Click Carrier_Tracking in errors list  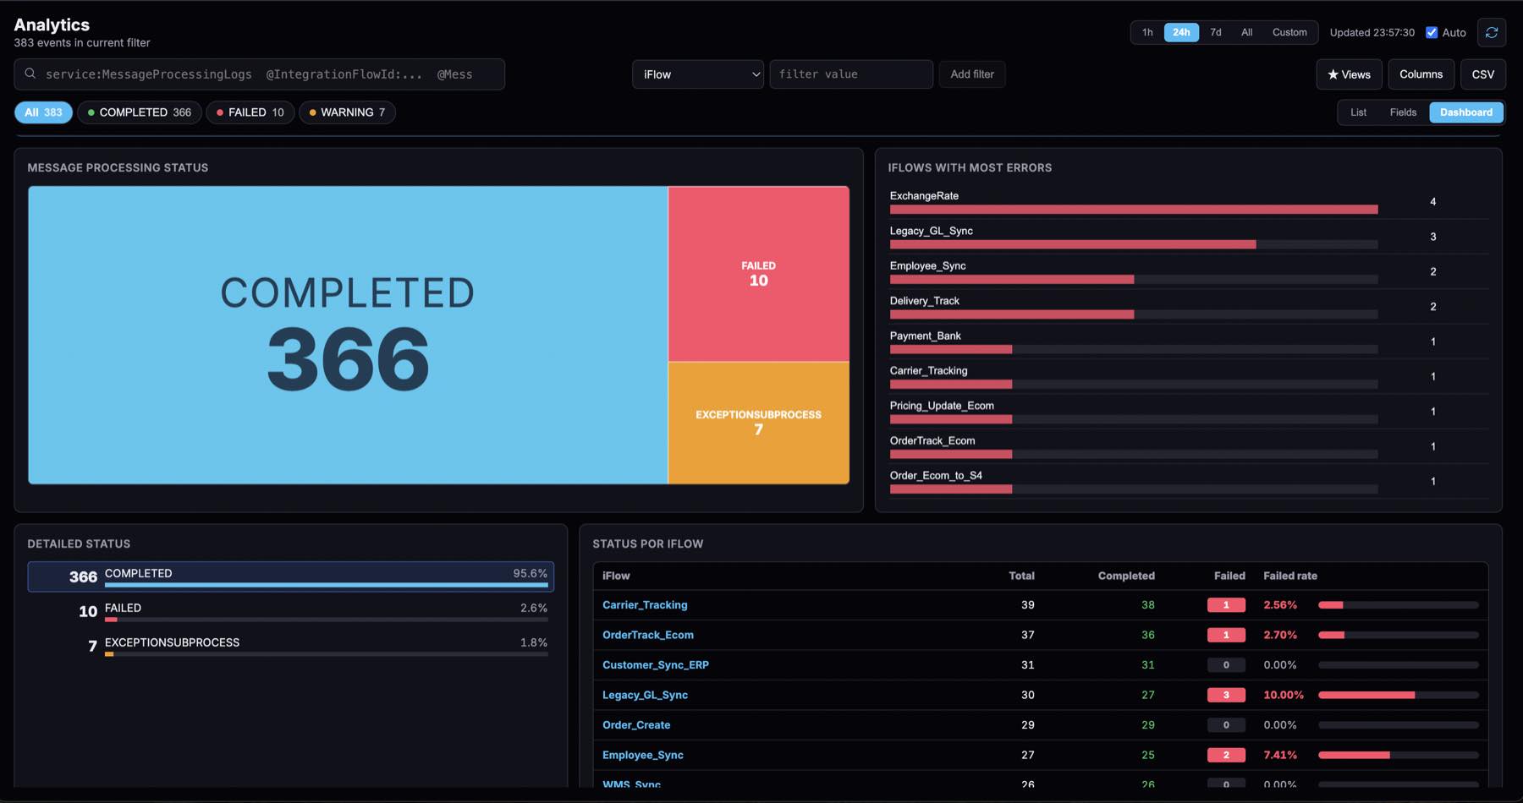pos(928,370)
